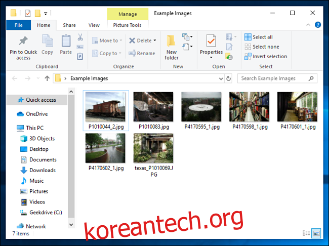Open the File menu tab
The height and width of the screenshot is (246, 329).
18,25
